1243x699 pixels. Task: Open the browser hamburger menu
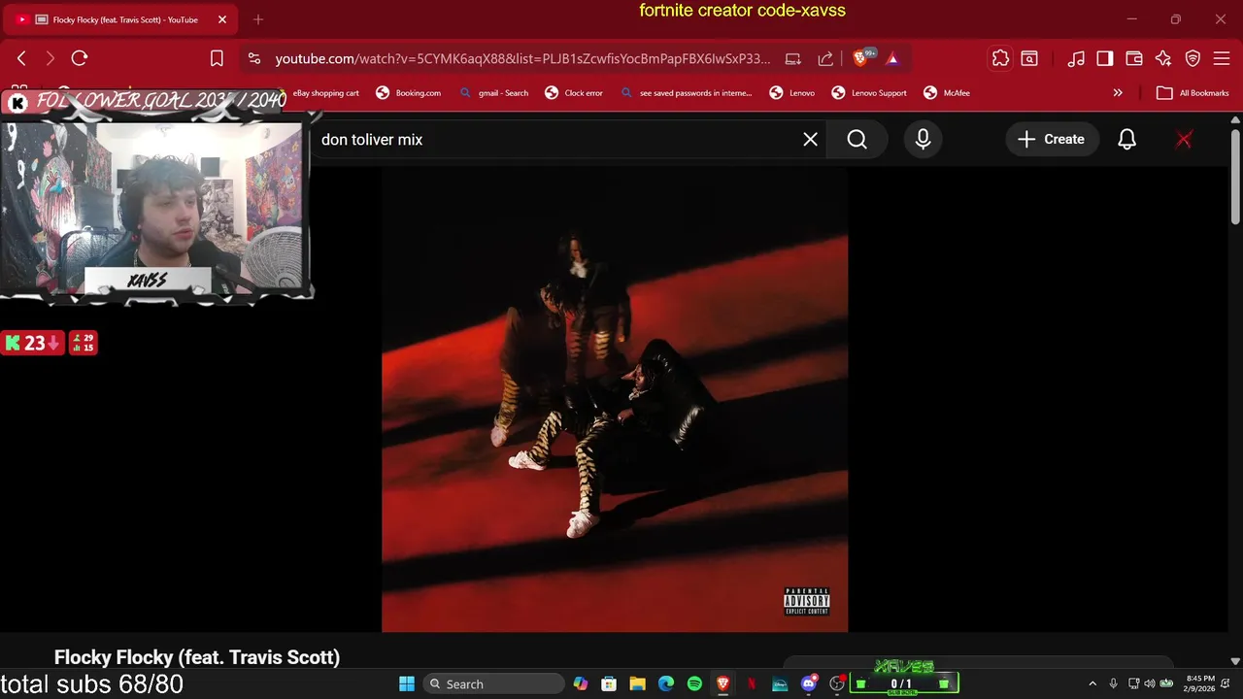pyautogui.click(x=1223, y=58)
